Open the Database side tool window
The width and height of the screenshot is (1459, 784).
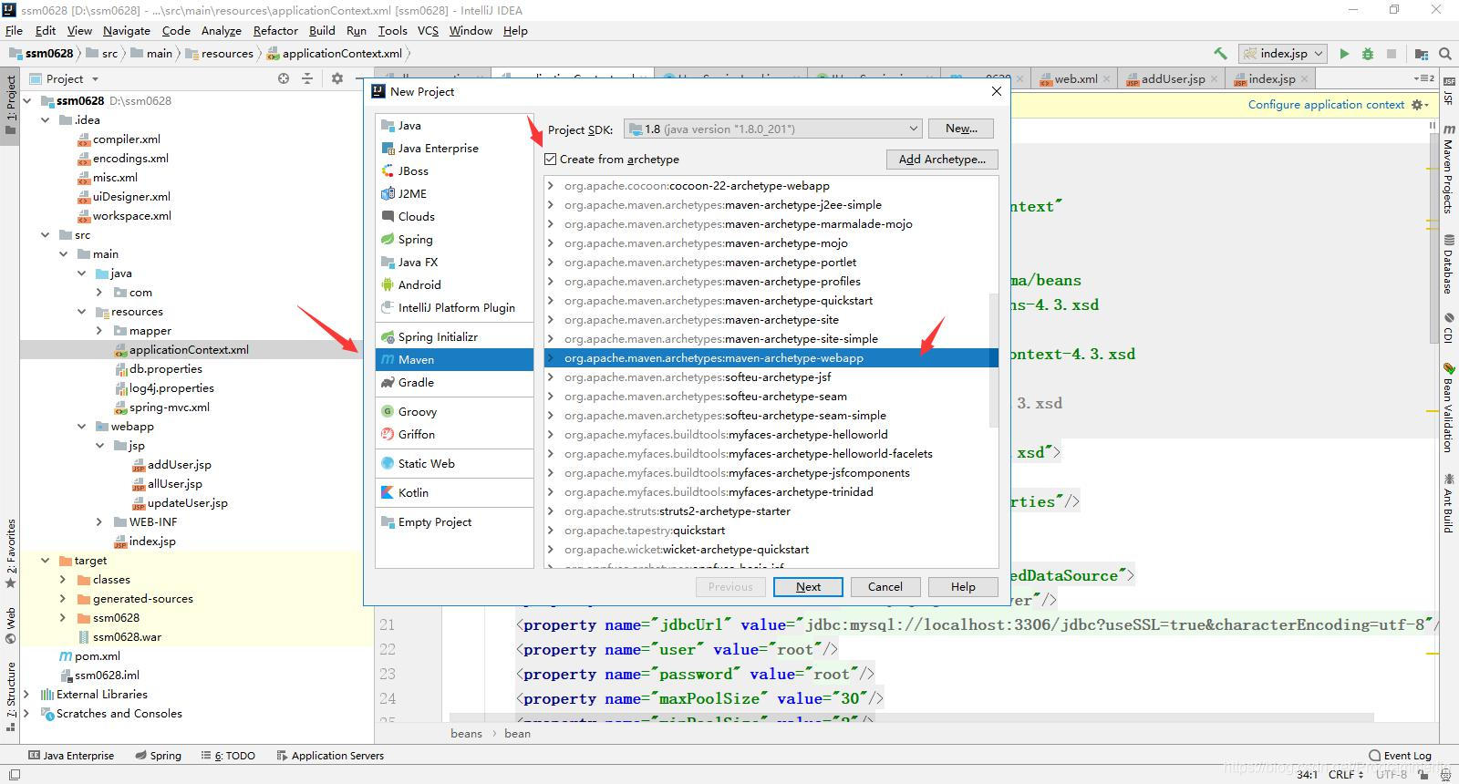(1447, 264)
